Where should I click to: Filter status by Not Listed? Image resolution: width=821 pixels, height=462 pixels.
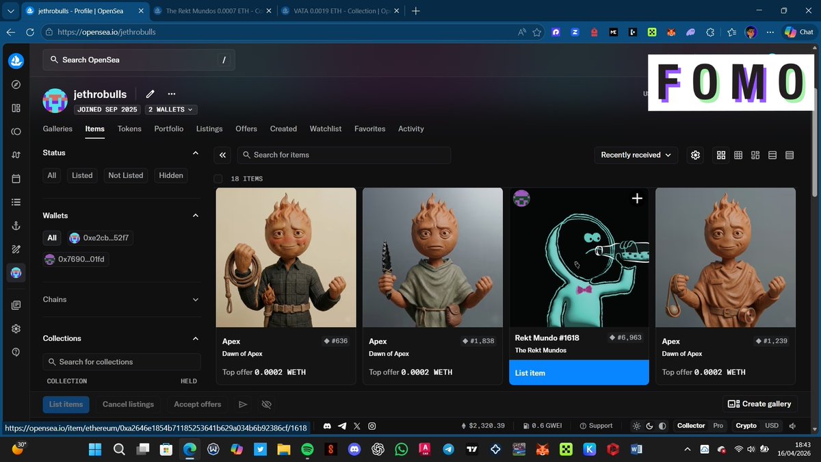tap(126, 175)
